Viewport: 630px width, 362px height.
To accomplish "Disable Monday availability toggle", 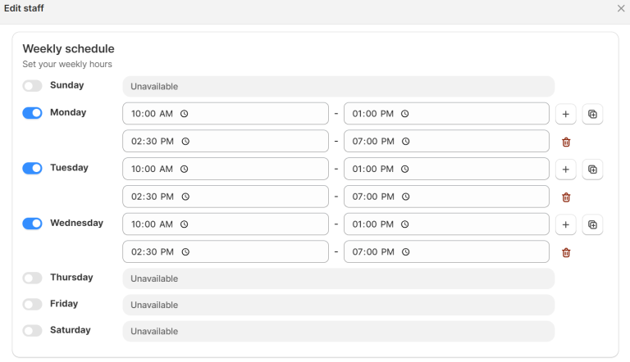I will 32,113.
